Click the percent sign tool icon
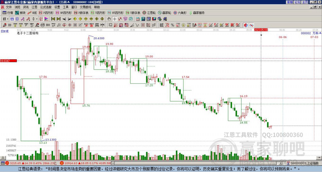 tap(173, 25)
